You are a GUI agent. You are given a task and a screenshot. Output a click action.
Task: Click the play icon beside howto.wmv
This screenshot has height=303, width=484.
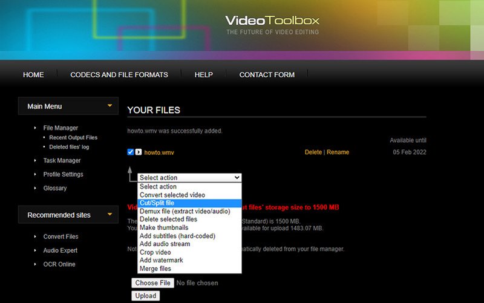click(139, 152)
